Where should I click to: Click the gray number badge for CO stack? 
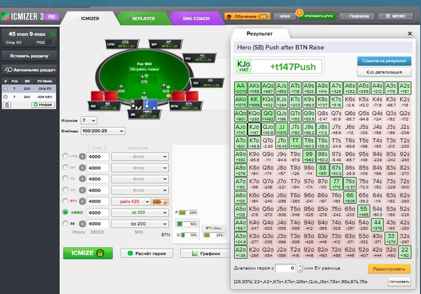[x=82, y=190]
